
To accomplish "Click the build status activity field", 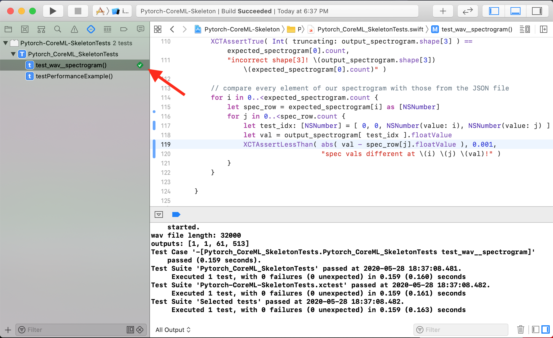I will (x=277, y=11).
